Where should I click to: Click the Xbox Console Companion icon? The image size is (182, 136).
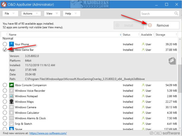[11, 85]
